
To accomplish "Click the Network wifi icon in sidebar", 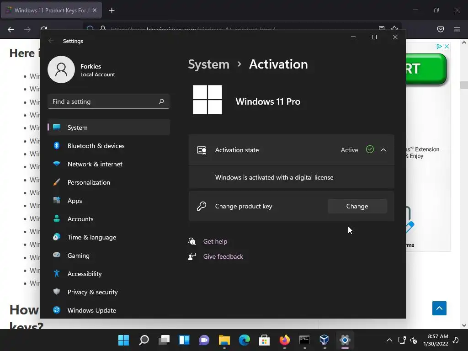I will tap(56, 164).
